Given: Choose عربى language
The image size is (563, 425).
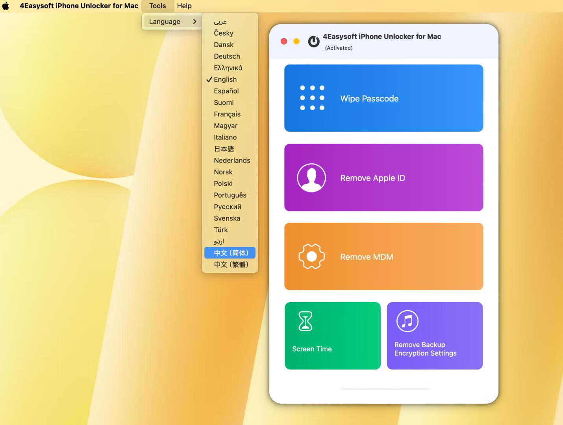Looking at the screenshot, I should point(230,22).
